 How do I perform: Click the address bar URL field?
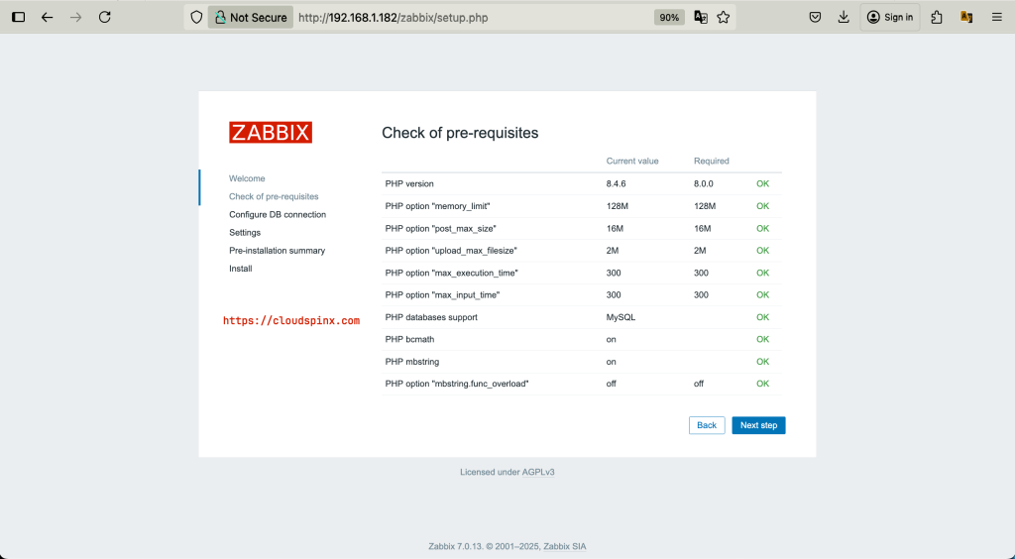point(473,18)
